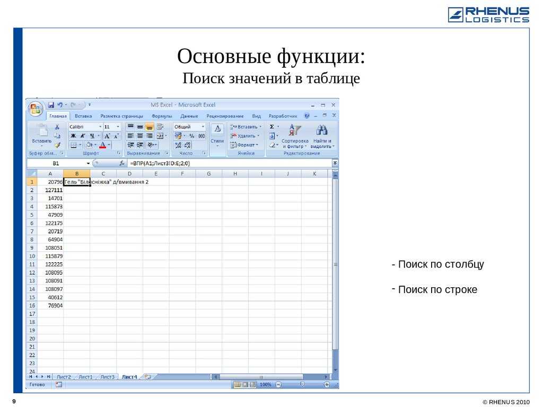Image resolution: width=543 pixels, height=407 pixels.
Task: Toggle bottom vertical alignment (highlighted)
Action: point(149,127)
